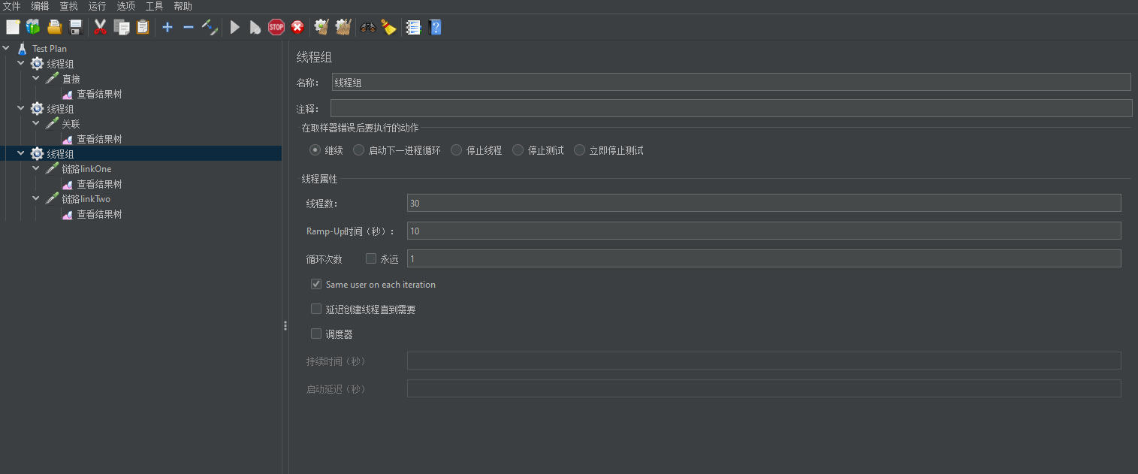Collapse the Test Plan root node

(7, 48)
